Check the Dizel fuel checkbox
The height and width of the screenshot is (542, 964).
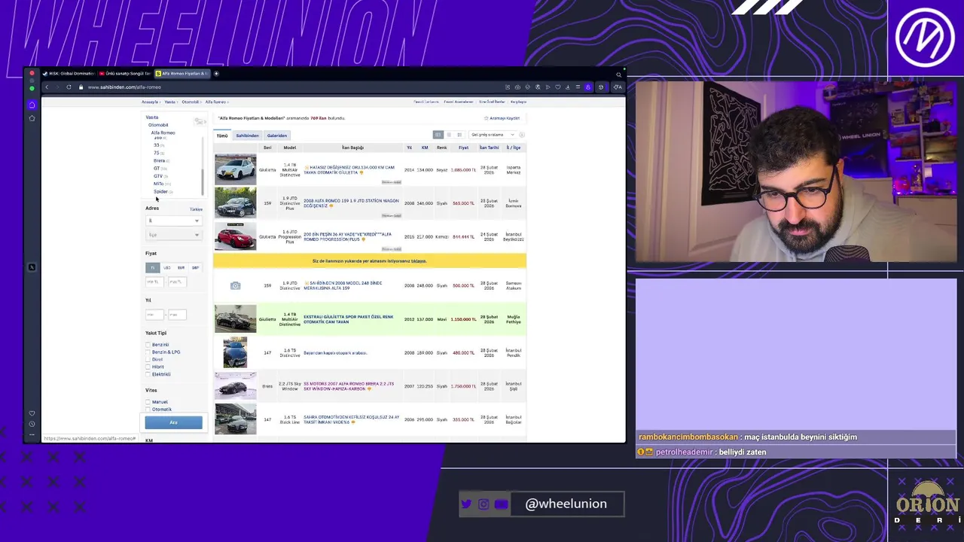(148, 360)
